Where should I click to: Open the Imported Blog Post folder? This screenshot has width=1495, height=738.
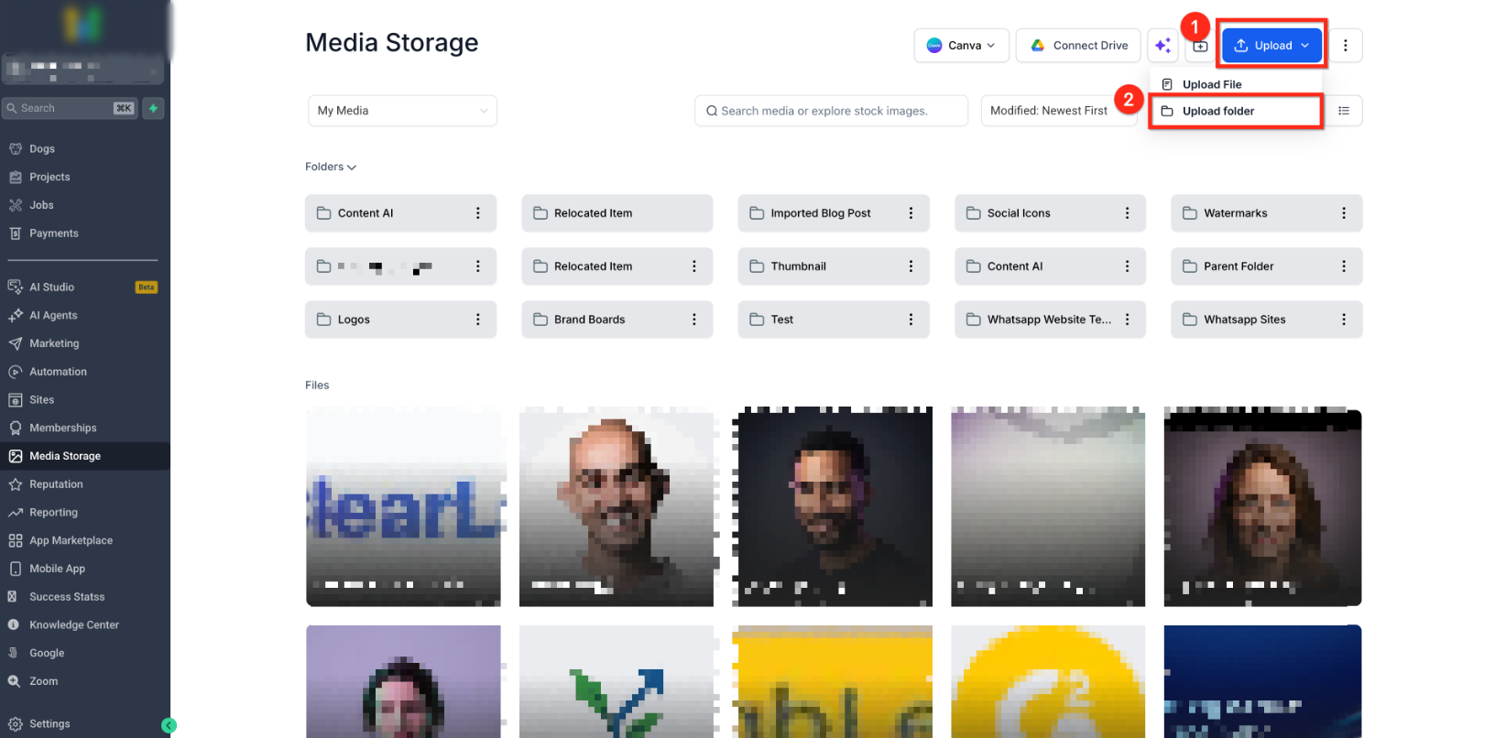tap(834, 213)
